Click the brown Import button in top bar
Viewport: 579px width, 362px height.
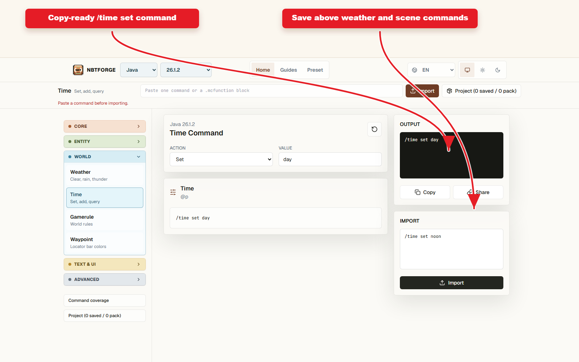coord(422,91)
